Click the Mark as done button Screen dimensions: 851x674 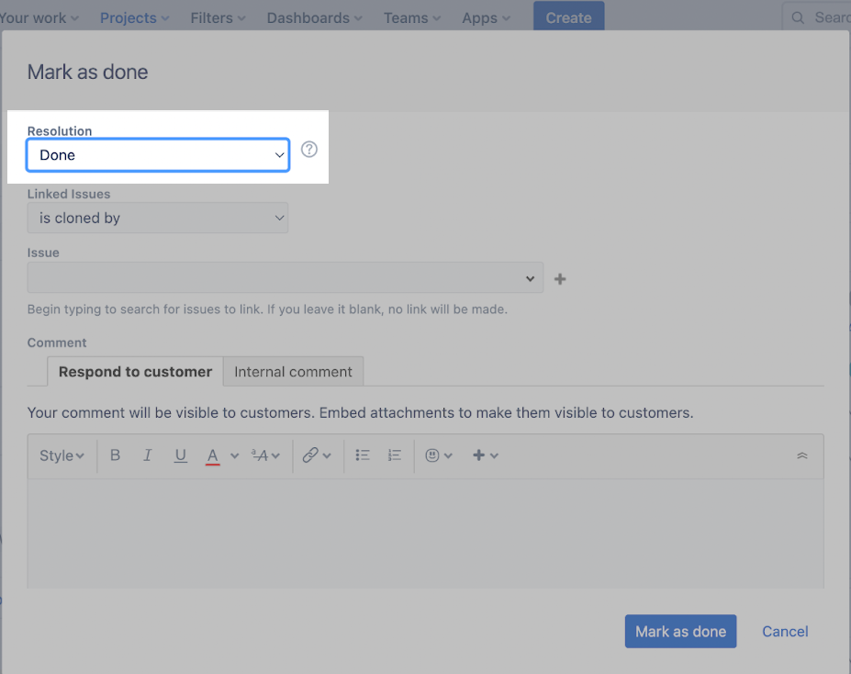pyautogui.click(x=680, y=632)
